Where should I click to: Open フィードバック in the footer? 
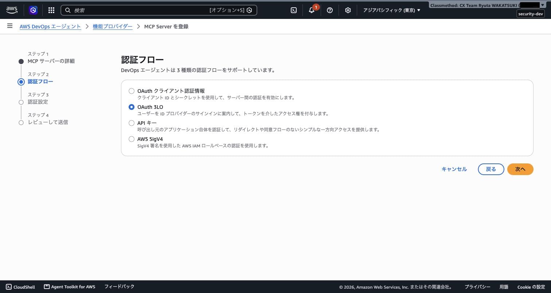pos(119,287)
